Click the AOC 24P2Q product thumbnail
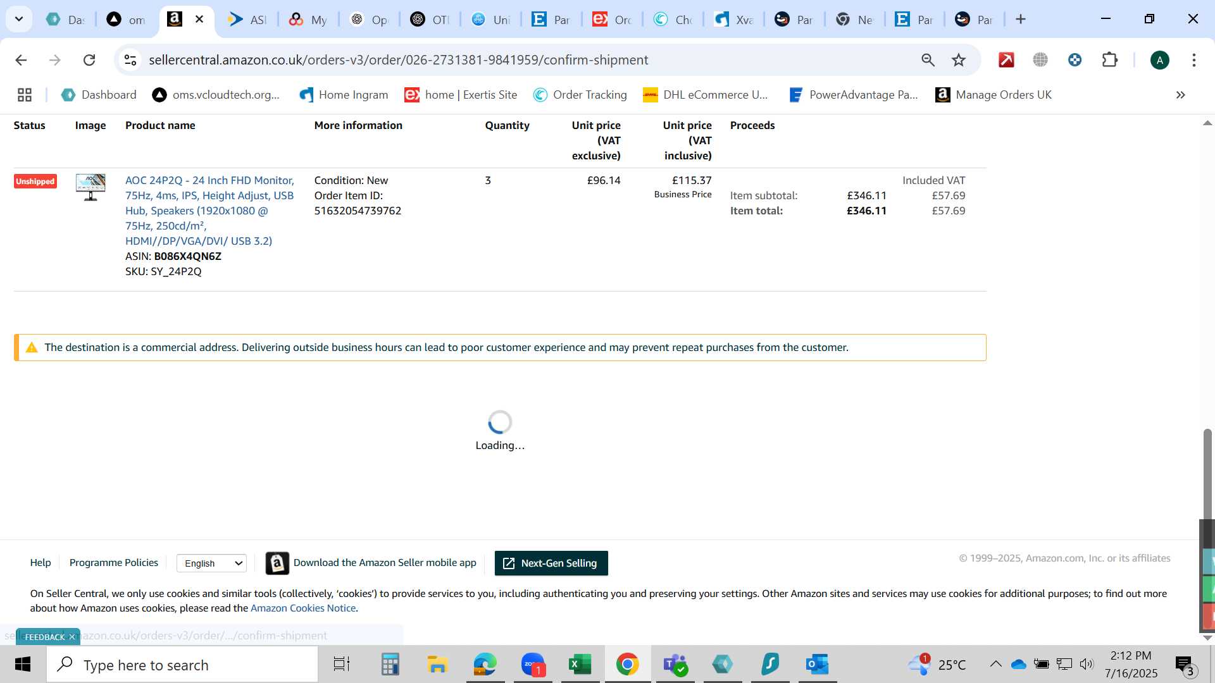 (90, 187)
